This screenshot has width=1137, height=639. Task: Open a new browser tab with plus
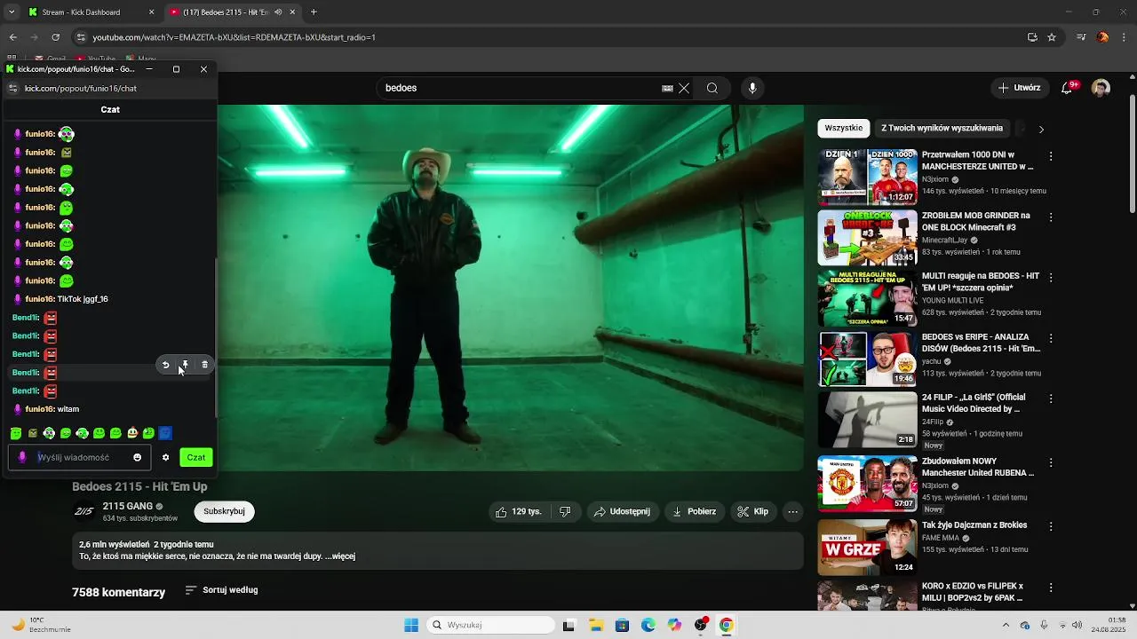pyautogui.click(x=313, y=12)
